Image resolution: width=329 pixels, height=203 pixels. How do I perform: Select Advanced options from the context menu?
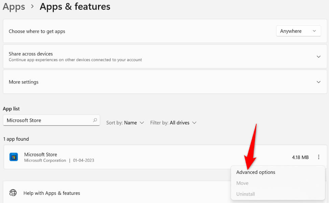pyautogui.click(x=256, y=172)
